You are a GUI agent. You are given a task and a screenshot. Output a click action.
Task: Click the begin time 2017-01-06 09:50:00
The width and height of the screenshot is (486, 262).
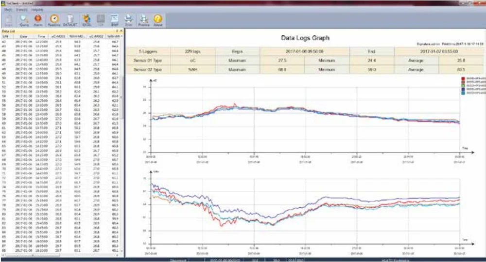[x=305, y=51]
